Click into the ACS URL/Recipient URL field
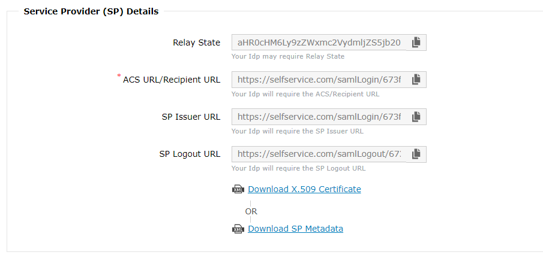The height and width of the screenshot is (258, 543). pyautogui.click(x=319, y=80)
